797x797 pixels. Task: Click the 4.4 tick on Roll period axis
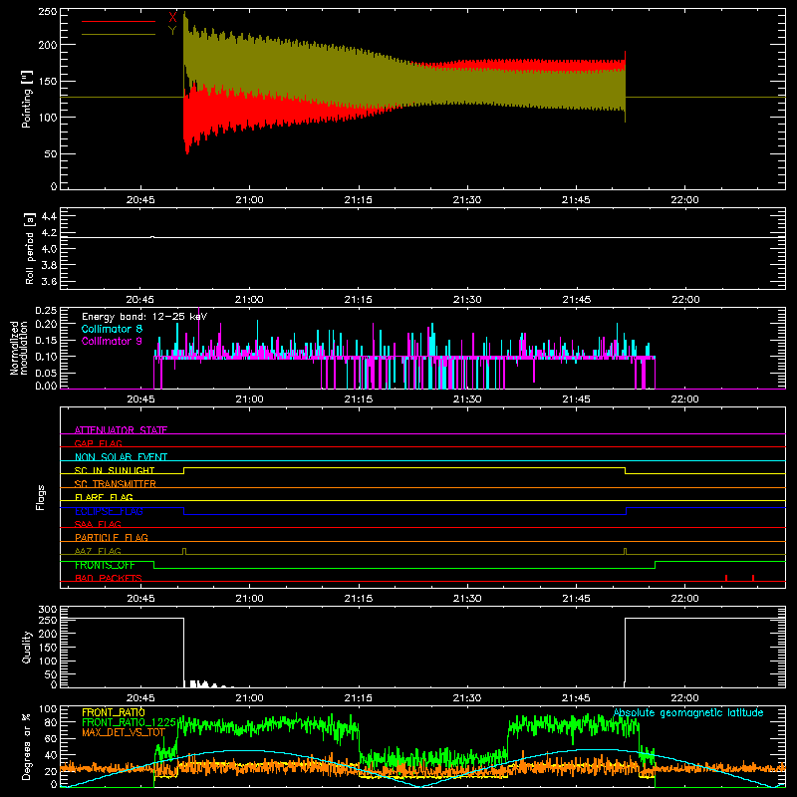[49, 216]
